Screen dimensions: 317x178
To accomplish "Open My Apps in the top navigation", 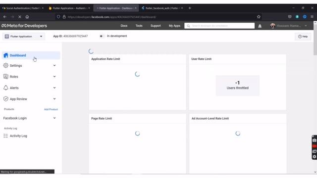I will pyautogui.click(x=174, y=26).
